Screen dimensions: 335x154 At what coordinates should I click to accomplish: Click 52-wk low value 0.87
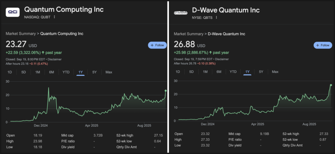click(323, 140)
